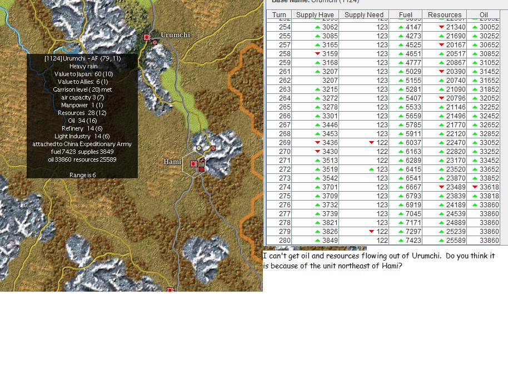Sort table by Turn column header
The height and width of the screenshot is (375, 508).
point(279,15)
